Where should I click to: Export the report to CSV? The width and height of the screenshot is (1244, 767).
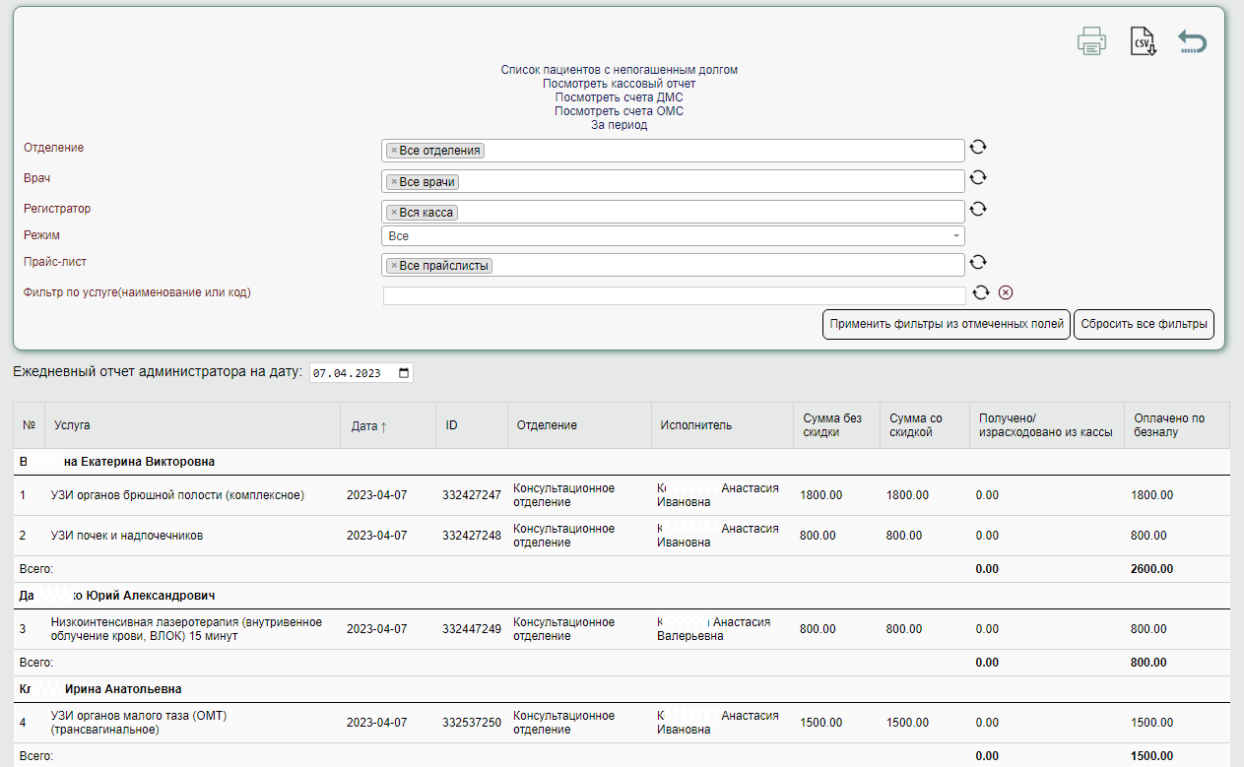point(1142,42)
